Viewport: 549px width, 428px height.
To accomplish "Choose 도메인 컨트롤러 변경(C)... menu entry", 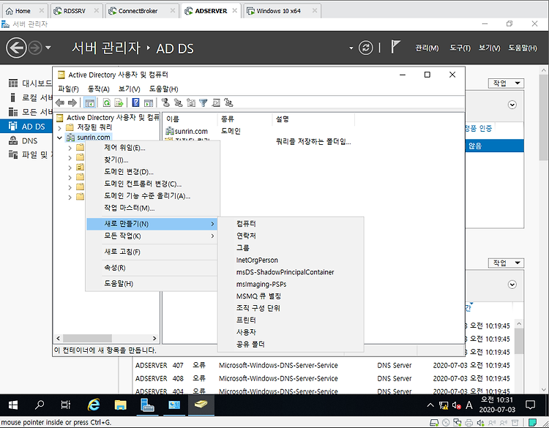I will pyautogui.click(x=153, y=184).
